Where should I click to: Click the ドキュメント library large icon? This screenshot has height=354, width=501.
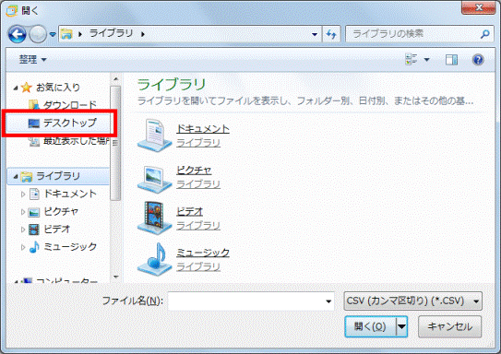click(154, 135)
